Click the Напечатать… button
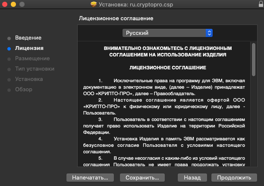This screenshot has width=264, height=186. pos(90,177)
